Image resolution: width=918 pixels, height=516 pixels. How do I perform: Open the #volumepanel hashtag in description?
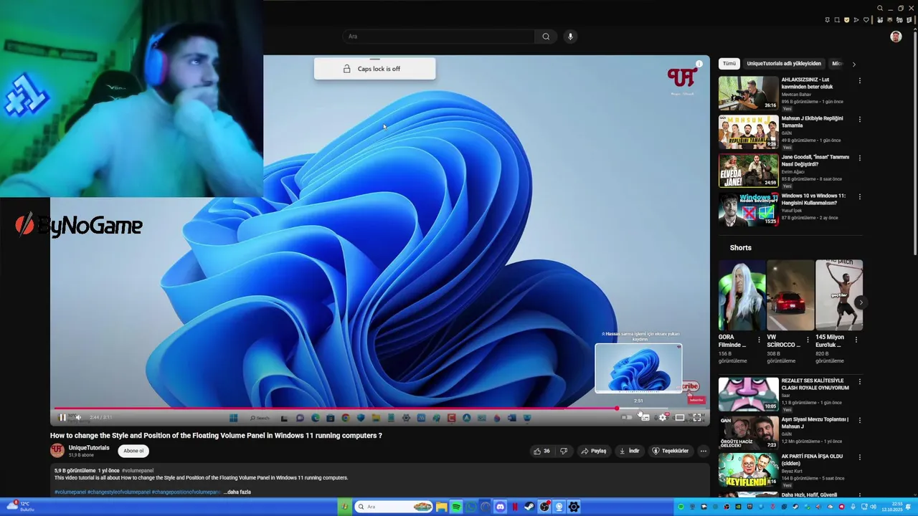[70, 492]
